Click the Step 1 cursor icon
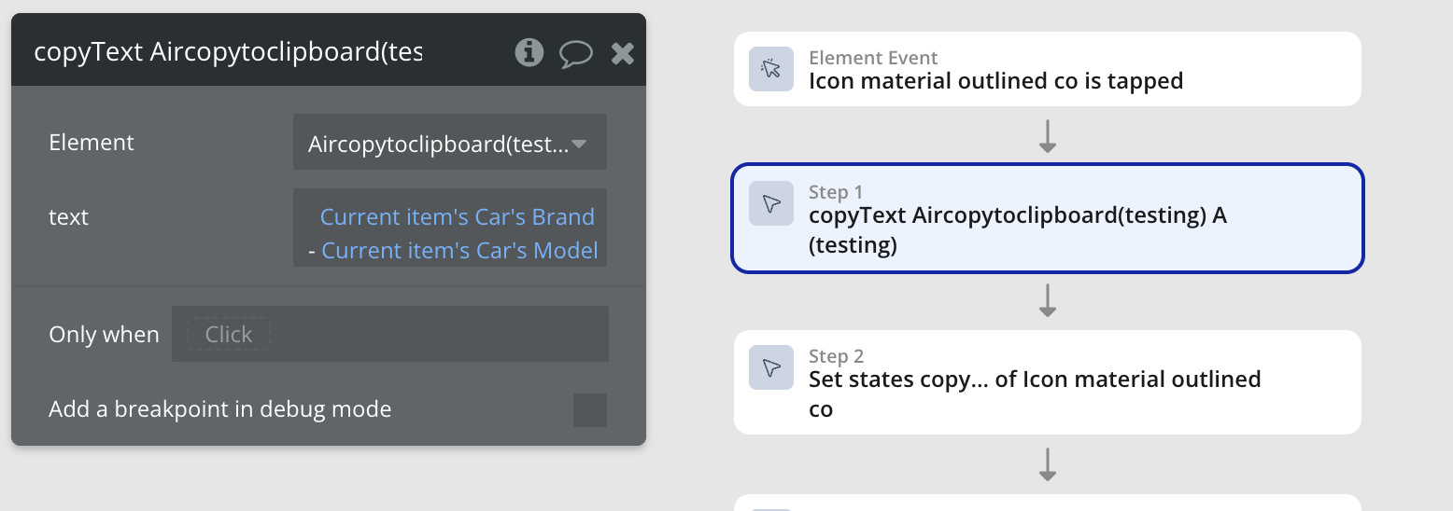Image resolution: width=1453 pixels, height=511 pixels. pos(771,204)
